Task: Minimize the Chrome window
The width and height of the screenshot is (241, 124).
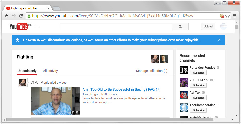Action: click(x=218, y=3)
